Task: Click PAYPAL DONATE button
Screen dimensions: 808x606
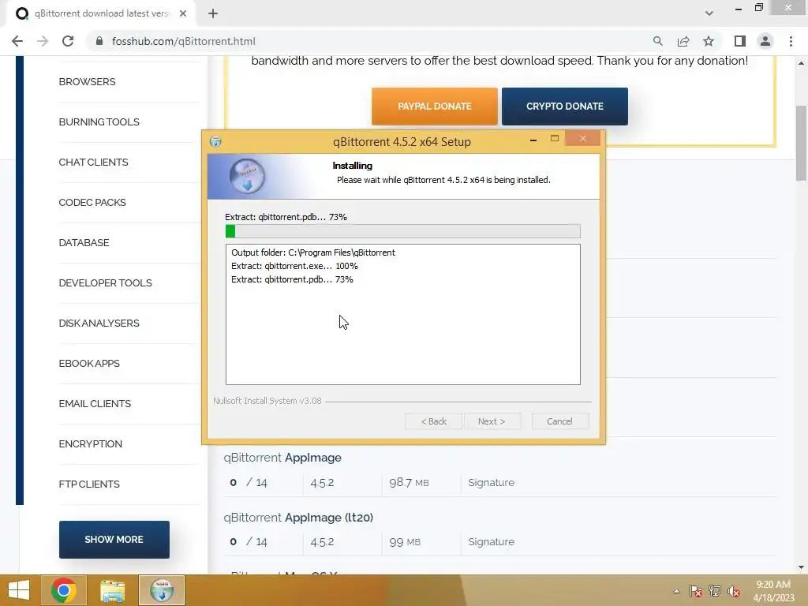Action: 435,107
